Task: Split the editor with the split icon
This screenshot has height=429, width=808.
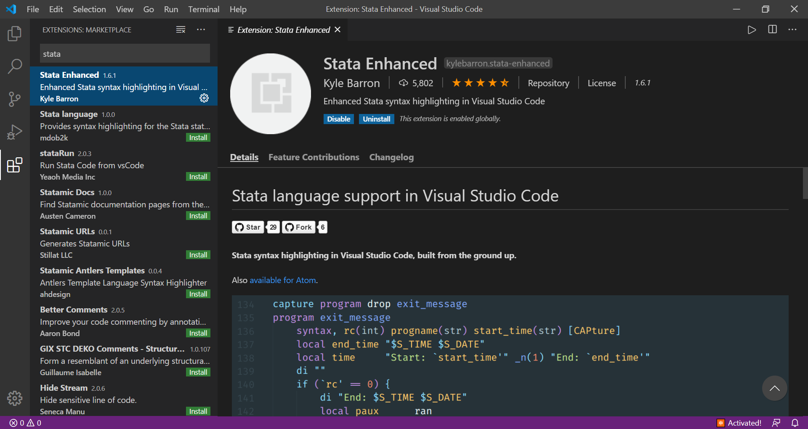Action: pyautogui.click(x=773, y=29)
